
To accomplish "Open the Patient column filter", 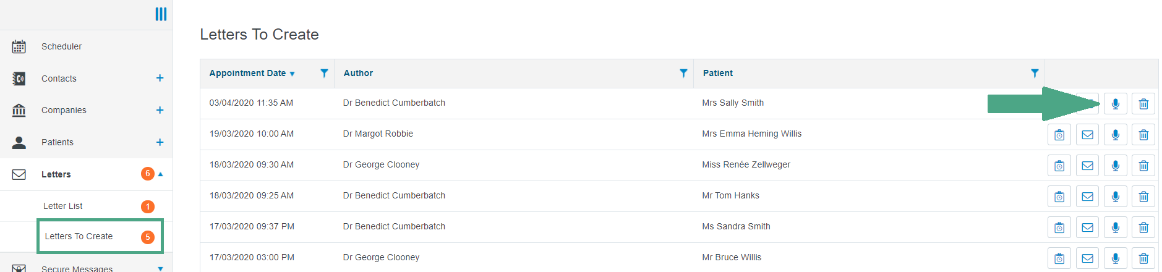I will point(1035,73).
